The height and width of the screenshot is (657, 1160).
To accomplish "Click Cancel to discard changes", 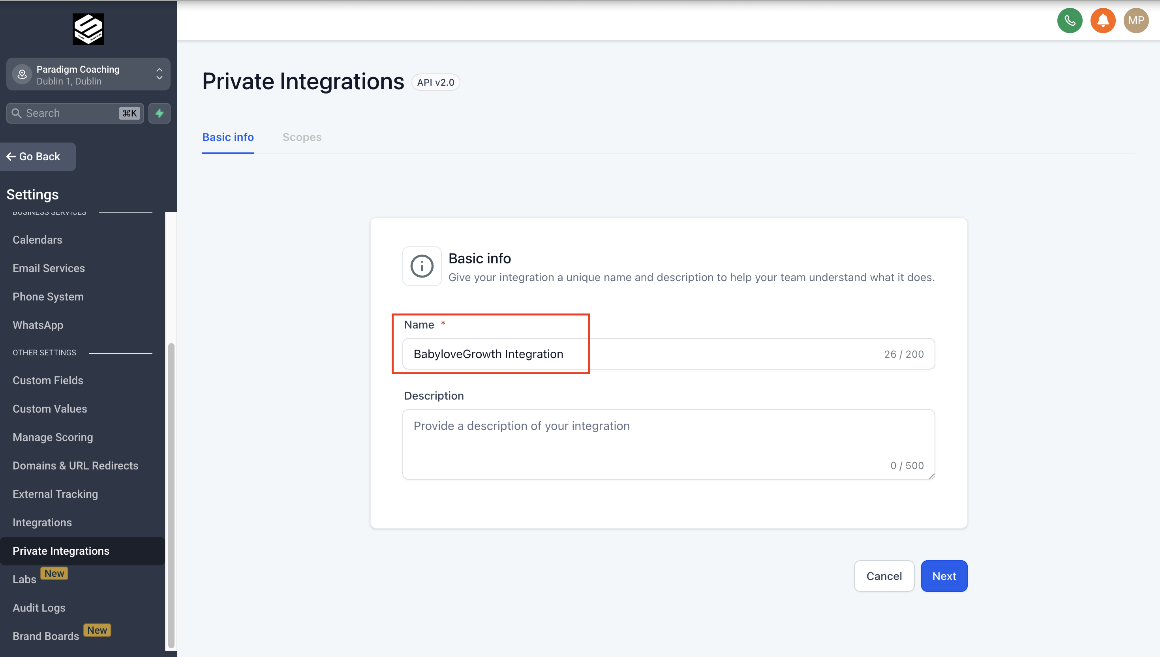I will [x=884, y=576].
